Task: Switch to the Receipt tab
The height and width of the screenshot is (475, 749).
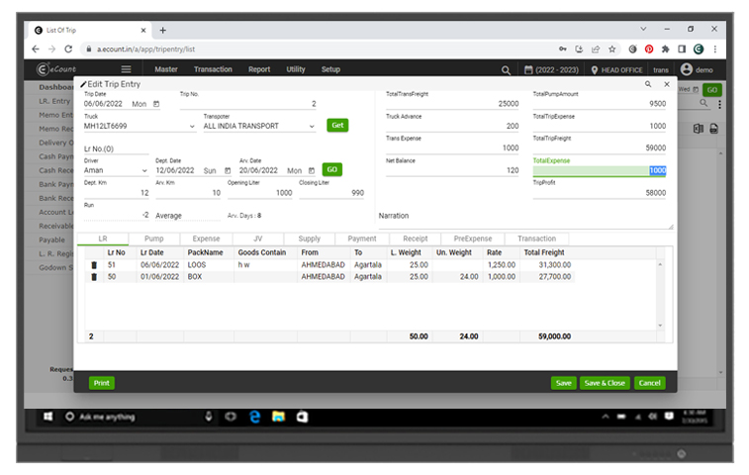Action: [416, 238]
